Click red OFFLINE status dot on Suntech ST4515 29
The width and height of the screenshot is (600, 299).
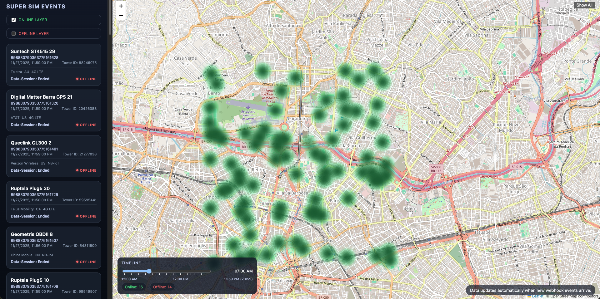click(x=77, y=79)
